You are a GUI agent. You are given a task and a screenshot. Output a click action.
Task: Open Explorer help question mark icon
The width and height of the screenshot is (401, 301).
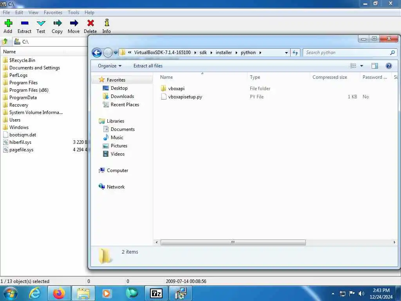tap(389, 66)
